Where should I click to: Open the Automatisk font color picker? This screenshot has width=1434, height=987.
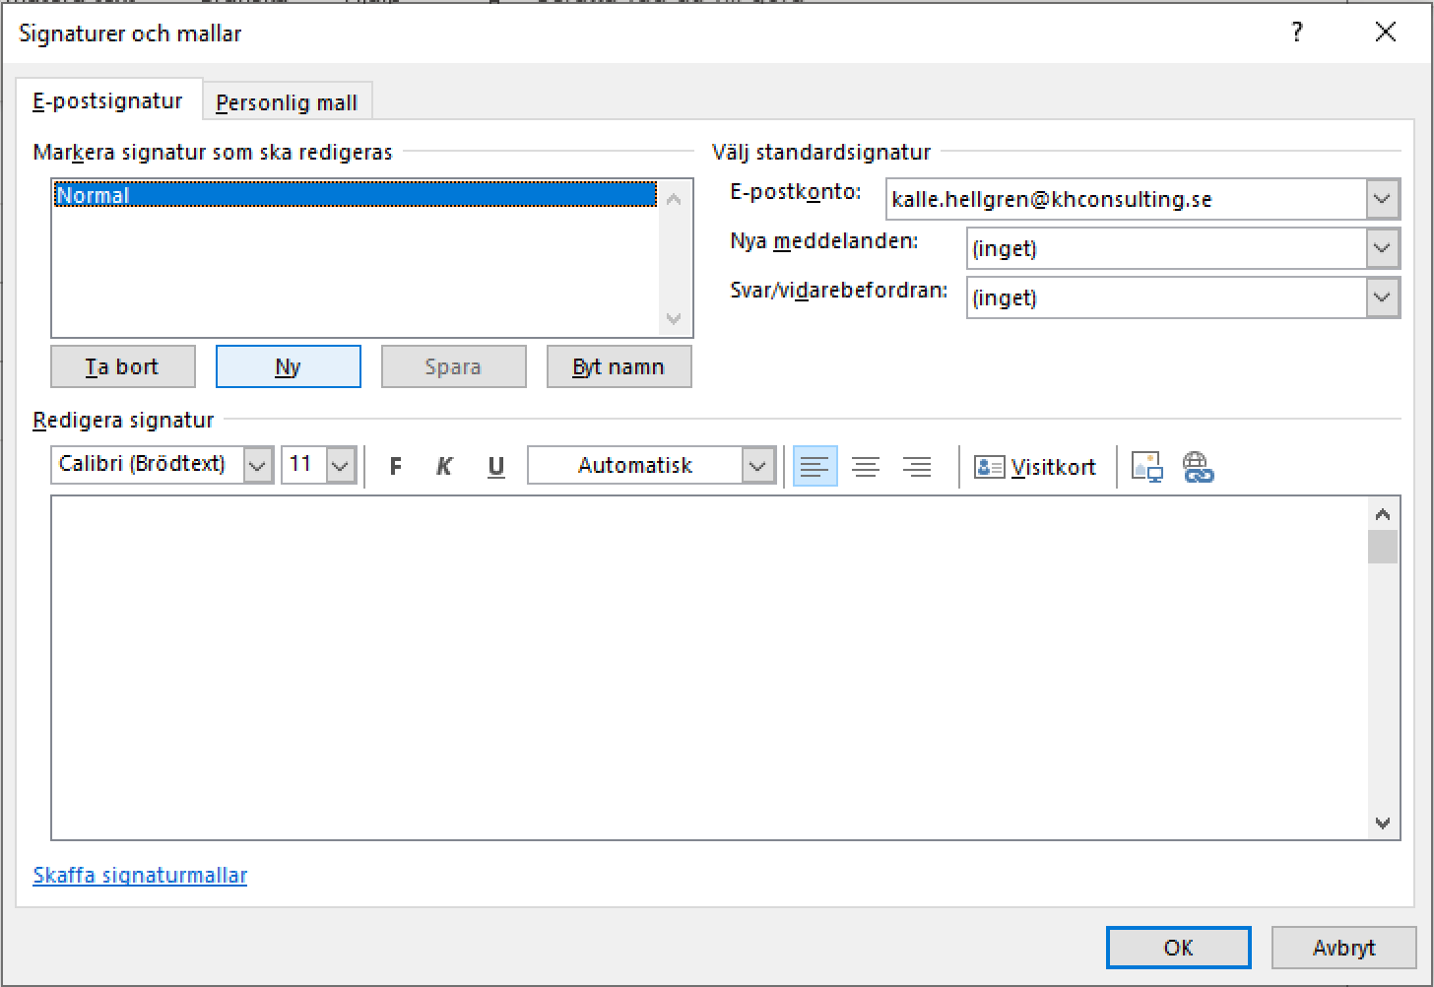(x=757, y=465)
